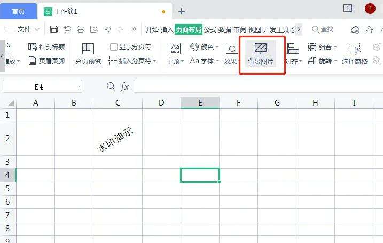Enable 显示分页符 checkbox

114,47
